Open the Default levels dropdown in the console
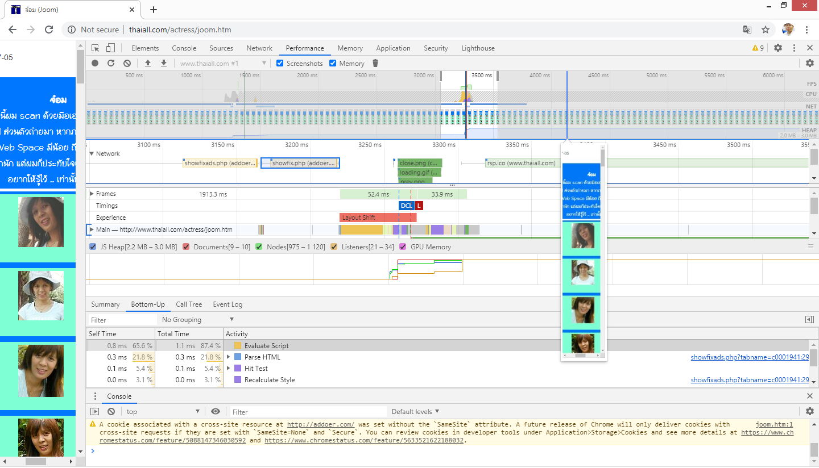 (415, 412)
